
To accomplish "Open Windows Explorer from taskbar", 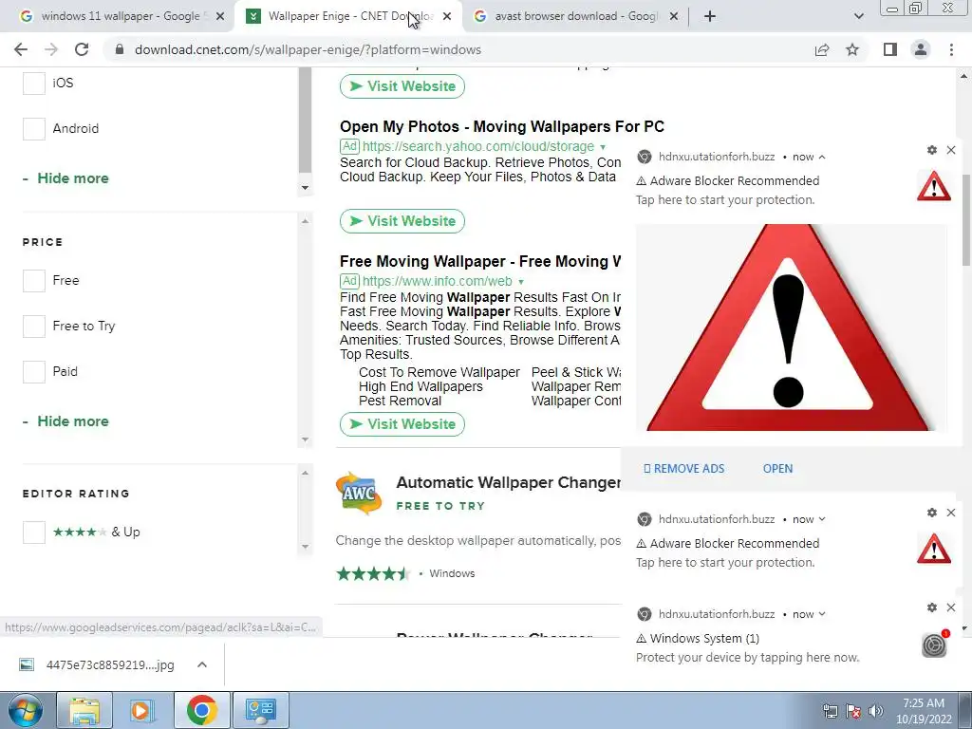I will [x=84, y=710].
